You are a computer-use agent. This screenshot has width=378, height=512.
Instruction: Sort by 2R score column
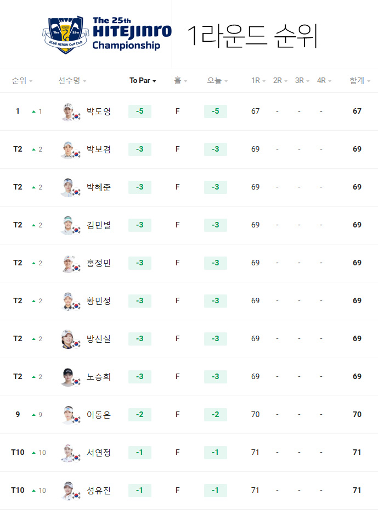[280, 81]
